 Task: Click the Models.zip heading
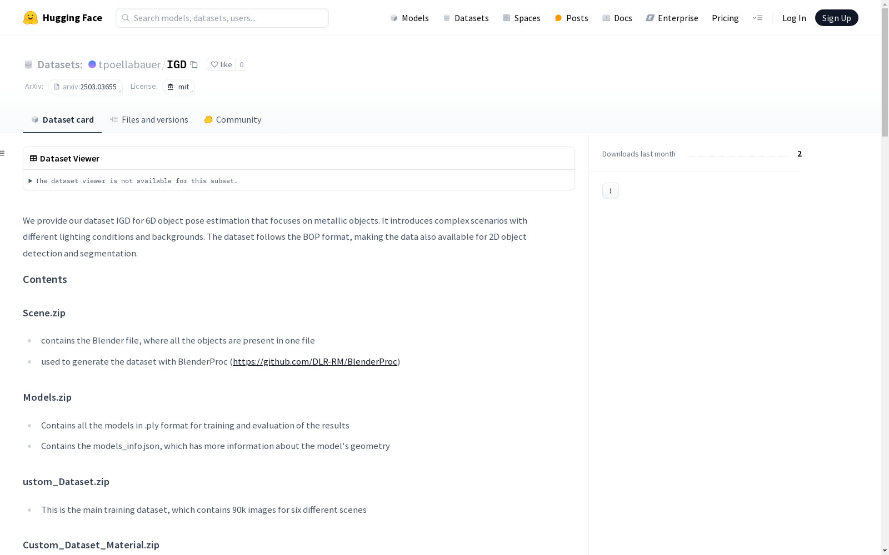click(x=47, y=397)
